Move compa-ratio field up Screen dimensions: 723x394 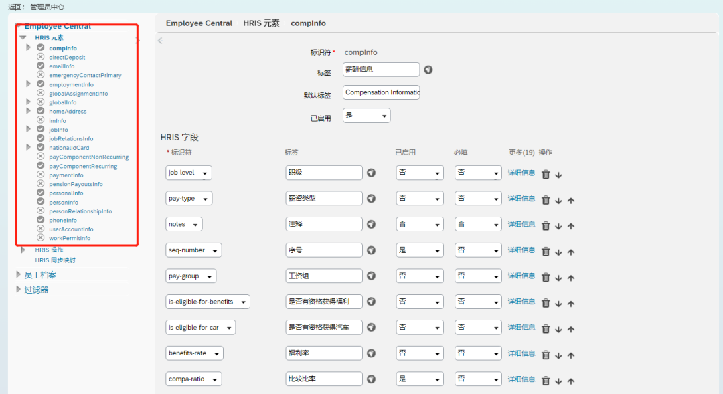tap(571, 381)
